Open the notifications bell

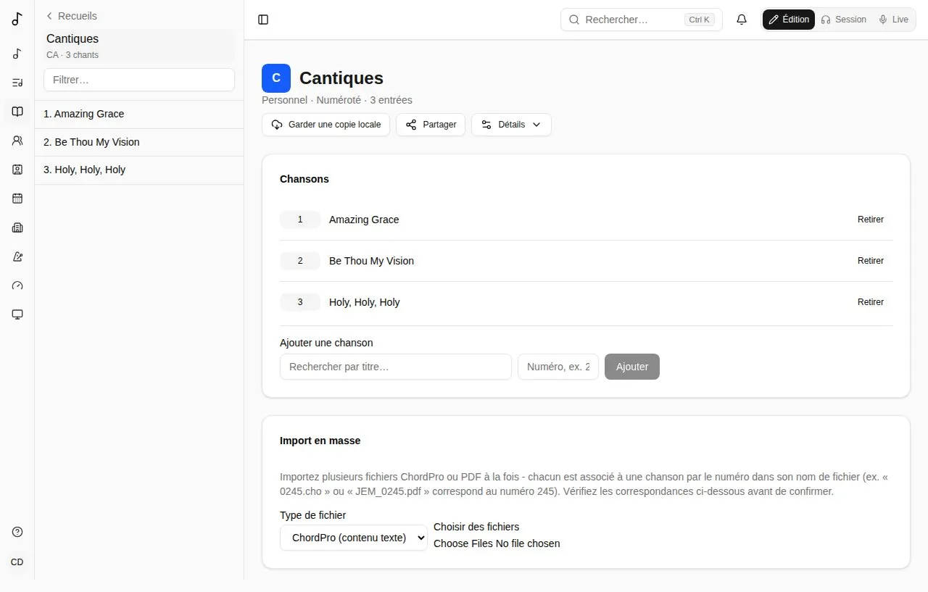(x=742, y=20)
